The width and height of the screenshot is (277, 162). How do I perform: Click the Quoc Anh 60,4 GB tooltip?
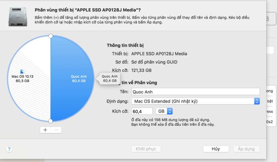point(110,78)
